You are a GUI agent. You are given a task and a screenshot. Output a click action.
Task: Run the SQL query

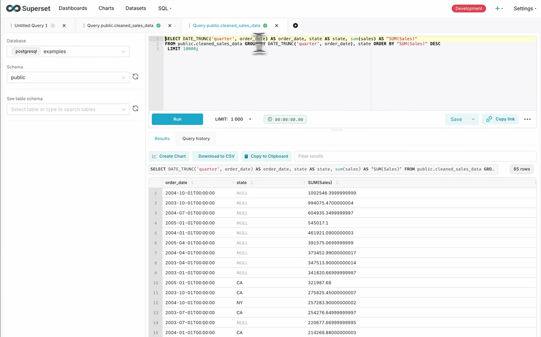point(177,119)
